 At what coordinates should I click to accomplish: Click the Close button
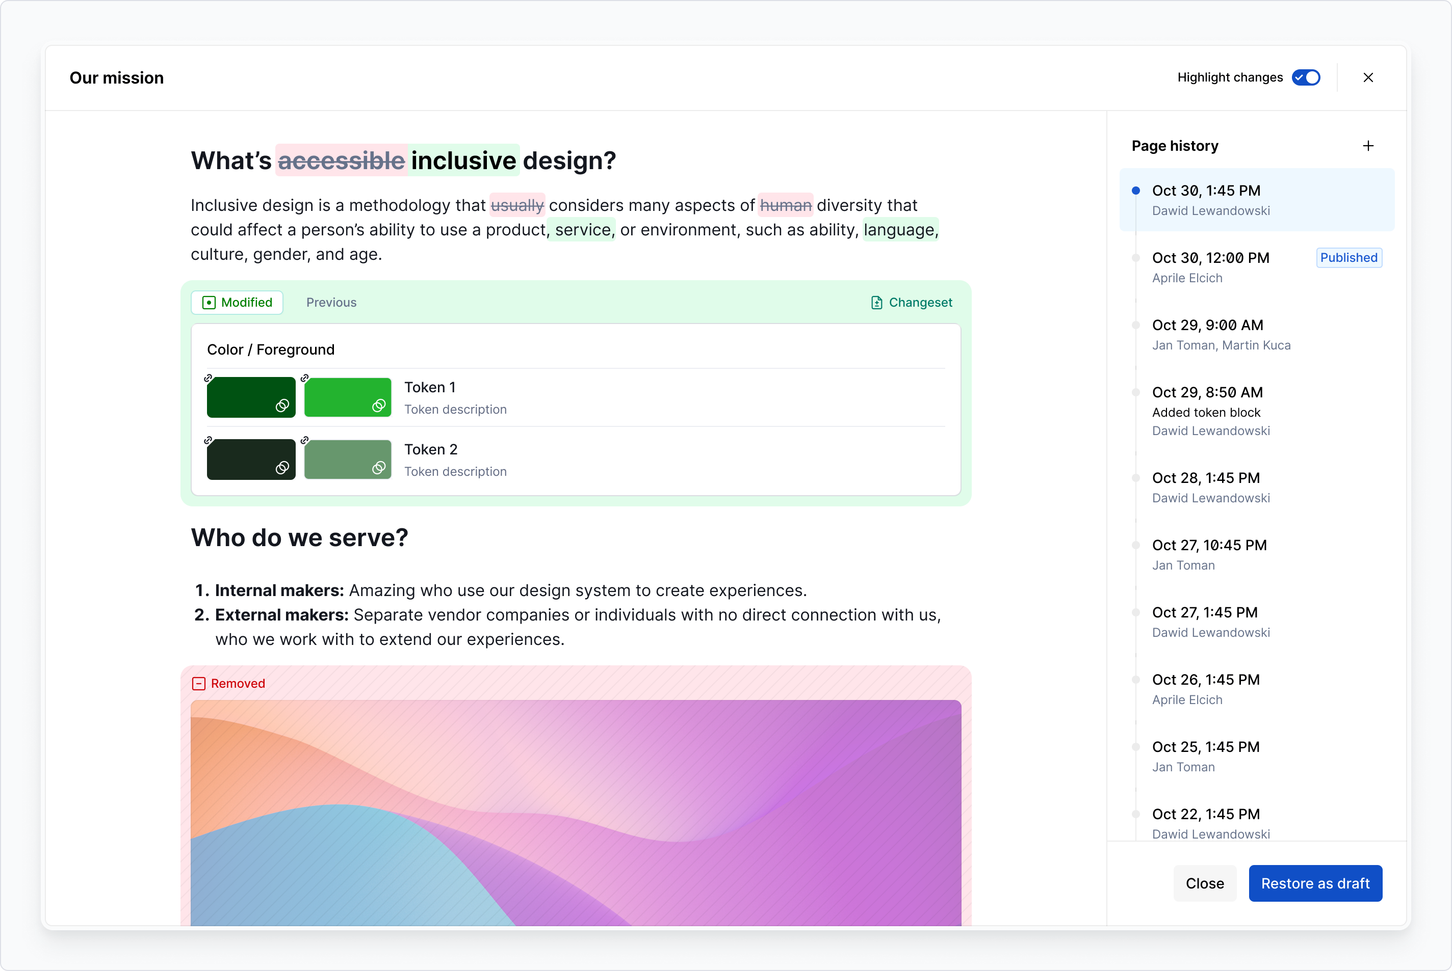pos(1205,883)
